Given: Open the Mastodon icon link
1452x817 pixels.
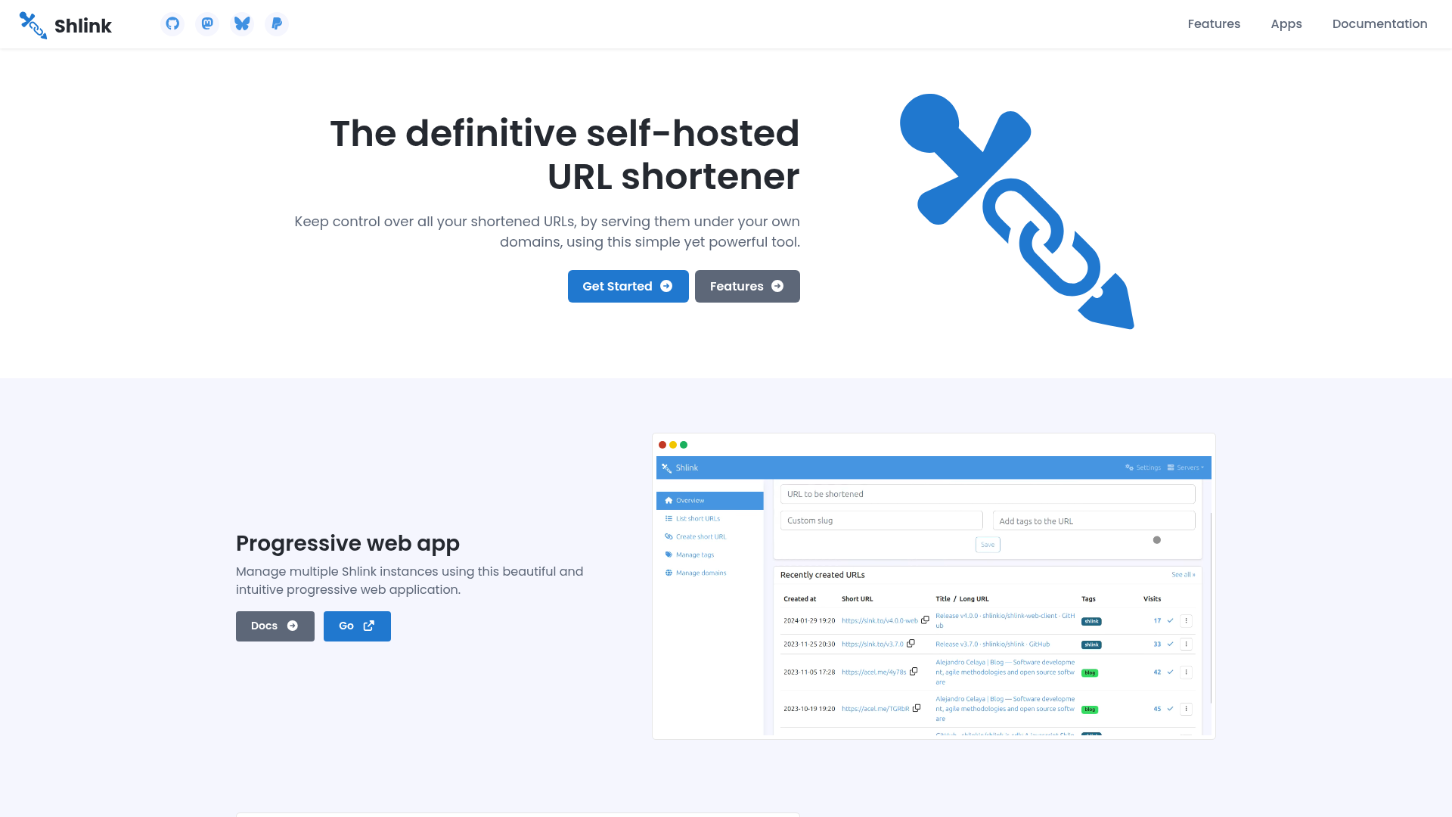Looking at the screenshot, I should pos(207,23).
